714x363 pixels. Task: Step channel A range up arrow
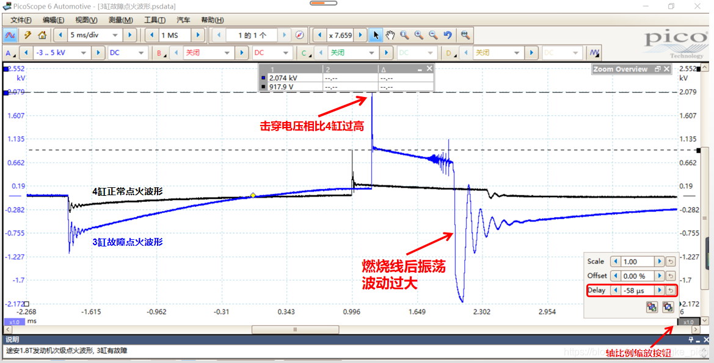[99, 52]
